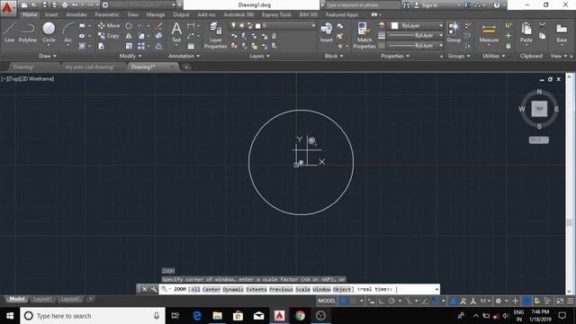Image resolution: width=576 pixels, height=324 pixels.
Task: Click the Plot print icon in quick access
Action: tap(65, 4)
